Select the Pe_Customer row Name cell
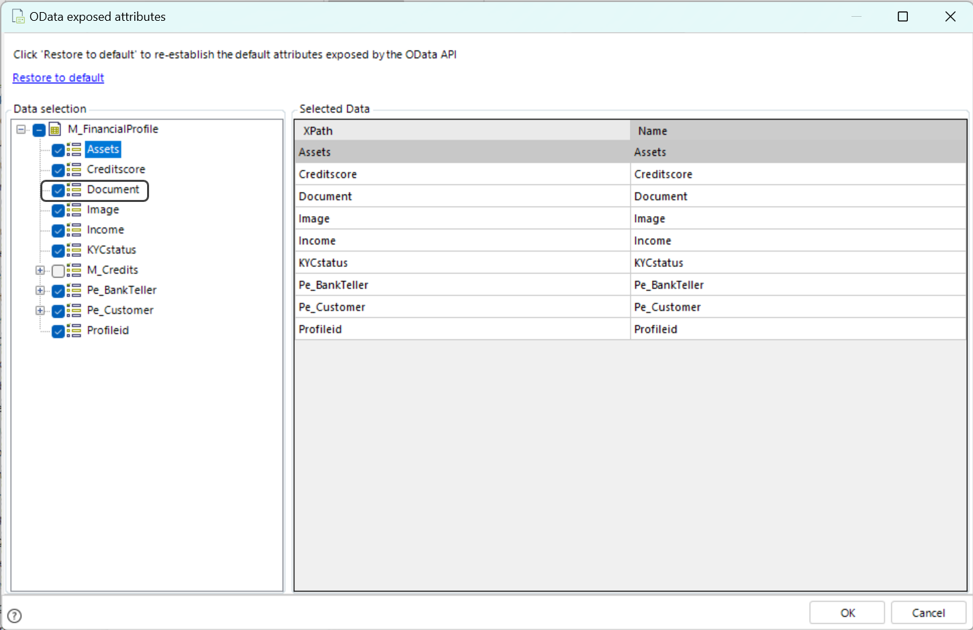The width and height of the screenshot is (973, 630). pos(798,307)
